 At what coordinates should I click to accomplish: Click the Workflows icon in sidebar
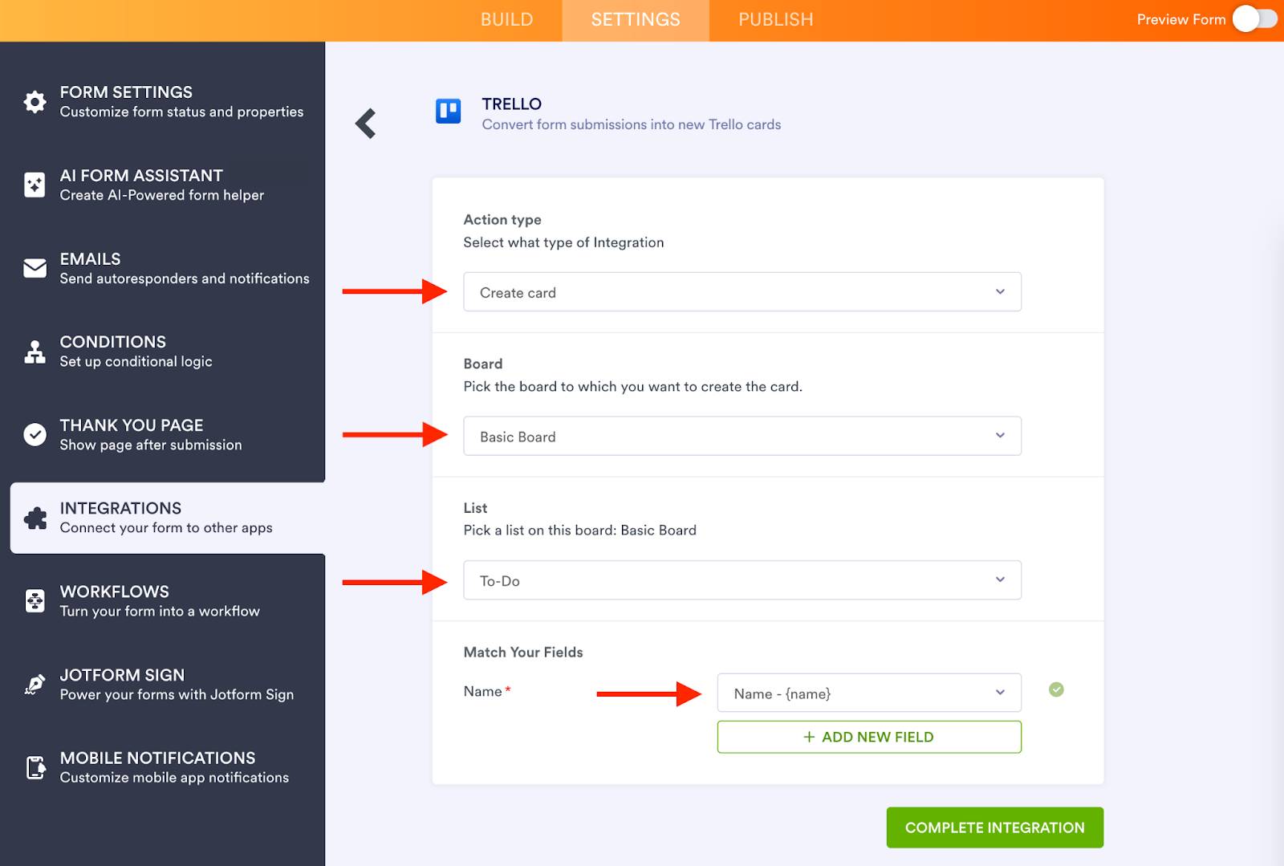click(35, 601)
